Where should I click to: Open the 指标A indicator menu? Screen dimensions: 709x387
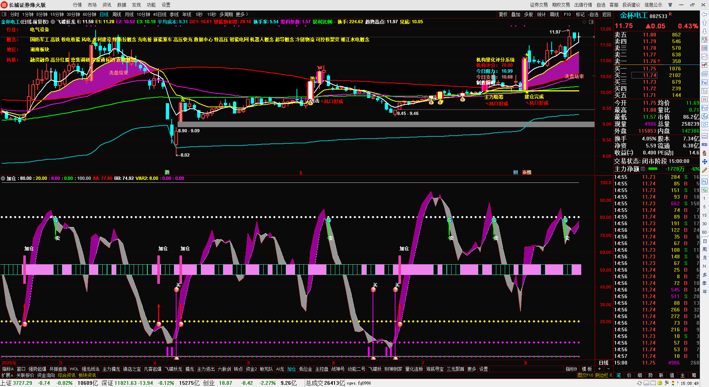click(7, 369)
